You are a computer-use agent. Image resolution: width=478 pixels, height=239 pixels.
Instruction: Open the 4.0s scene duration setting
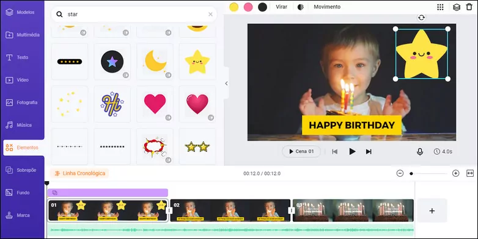tap(443, 151)
